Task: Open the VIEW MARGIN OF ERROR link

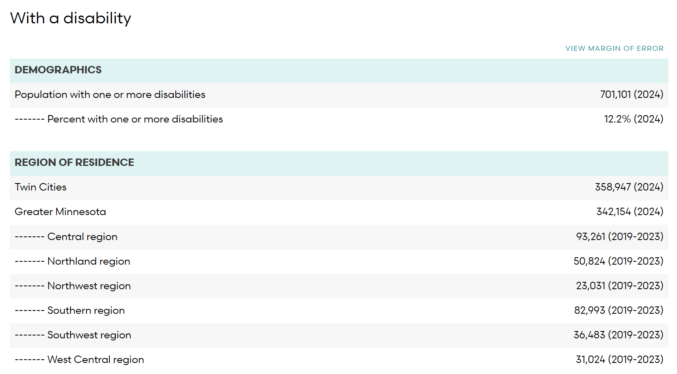Action: [614, 48]
